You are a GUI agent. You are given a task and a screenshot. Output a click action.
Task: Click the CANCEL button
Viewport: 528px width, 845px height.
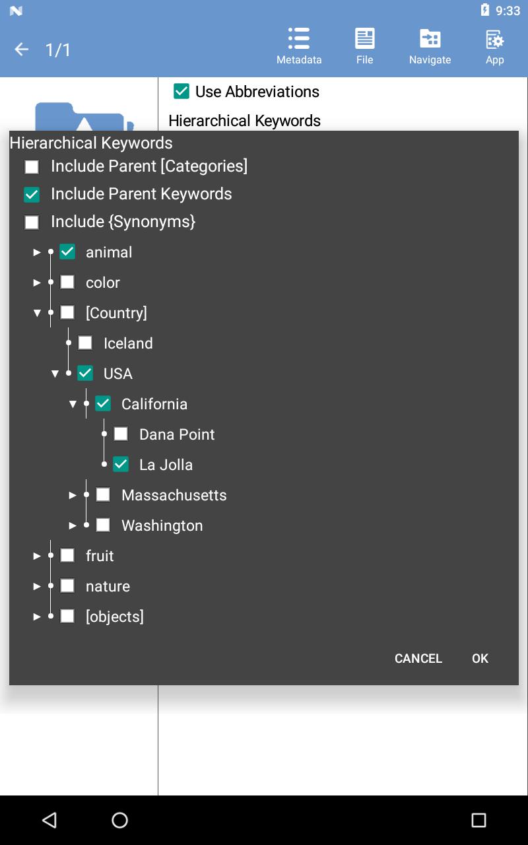(x=418, y=658)
